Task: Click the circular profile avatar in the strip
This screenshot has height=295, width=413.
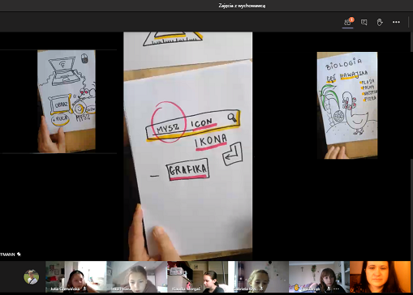Action: (32, 277)
